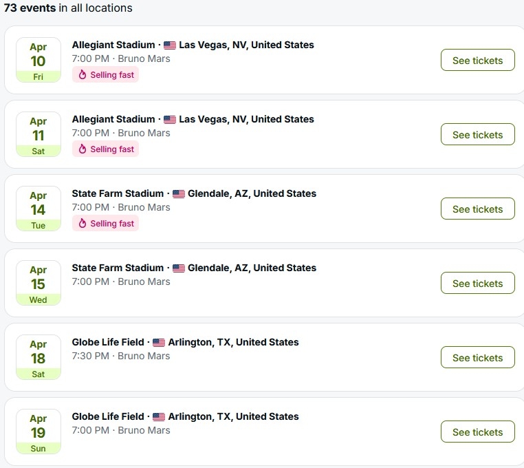Select See tickets for April 19 Arlington show
The width and height of the screenshot is (524, 468).
pos(477,432)
